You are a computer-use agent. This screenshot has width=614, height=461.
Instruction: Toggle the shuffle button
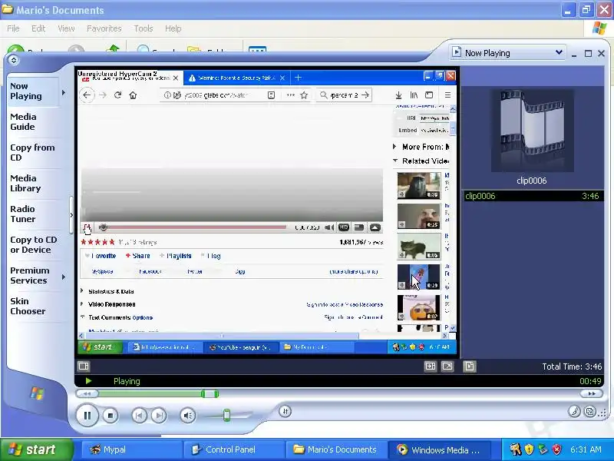[x=285, y=411]
